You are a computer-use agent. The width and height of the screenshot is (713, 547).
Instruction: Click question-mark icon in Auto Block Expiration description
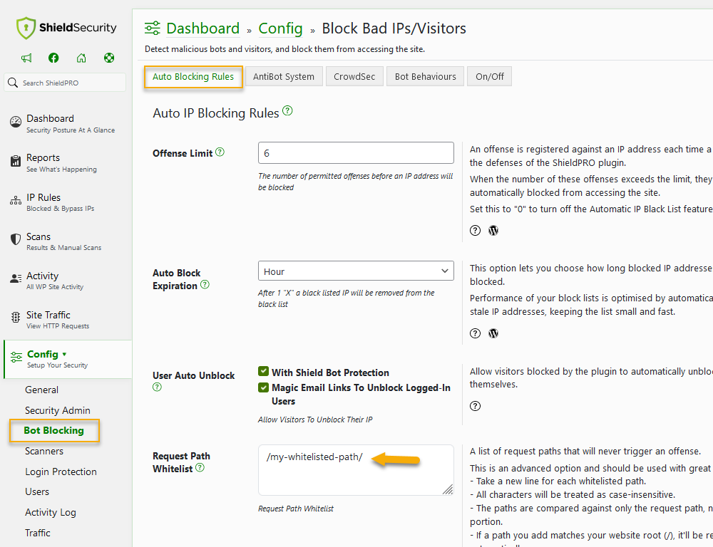coord(475,333)
